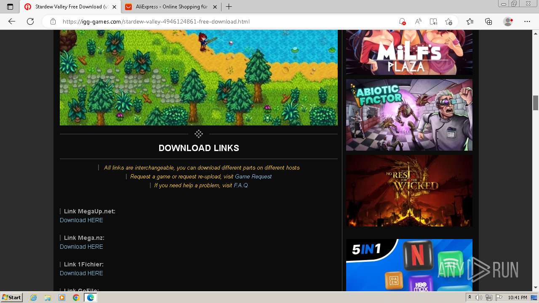
Task: Open Immersive reader icon
Action: click(x=433, y=21)
